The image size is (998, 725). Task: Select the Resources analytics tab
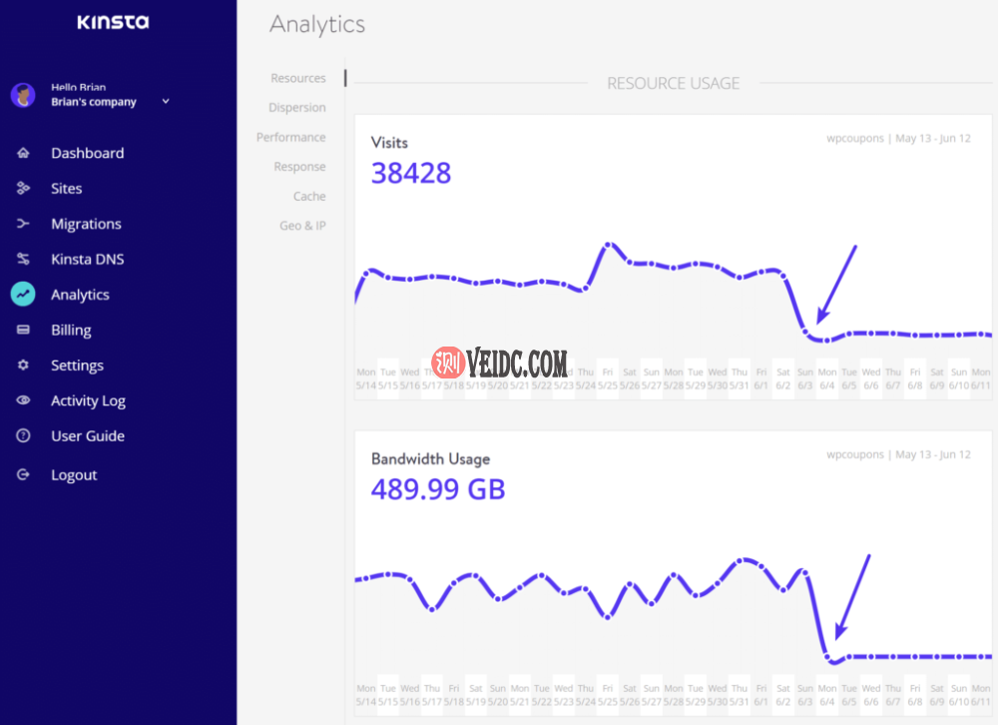click(297, 78)
